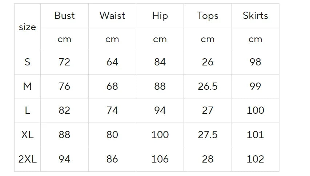Select the S size row label
The width and height of the screenshot is (310, 176).
(x=27, y=62)
